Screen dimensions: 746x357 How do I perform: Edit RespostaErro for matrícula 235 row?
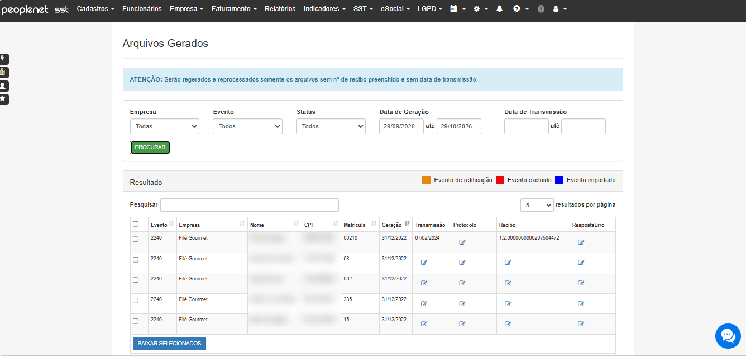pos(581,304)
